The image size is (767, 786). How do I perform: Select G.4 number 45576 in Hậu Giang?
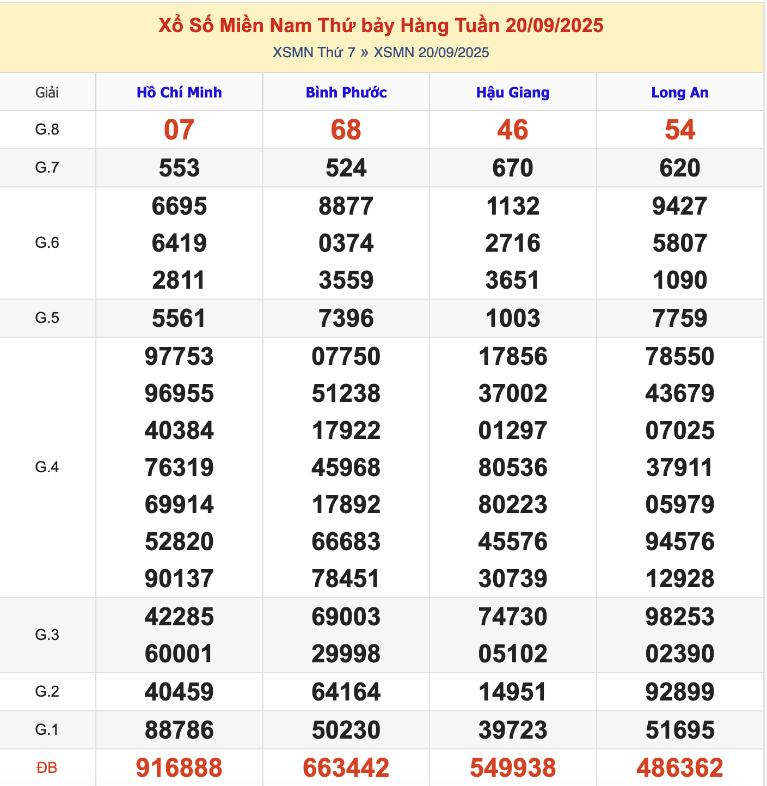coord(513,541)
